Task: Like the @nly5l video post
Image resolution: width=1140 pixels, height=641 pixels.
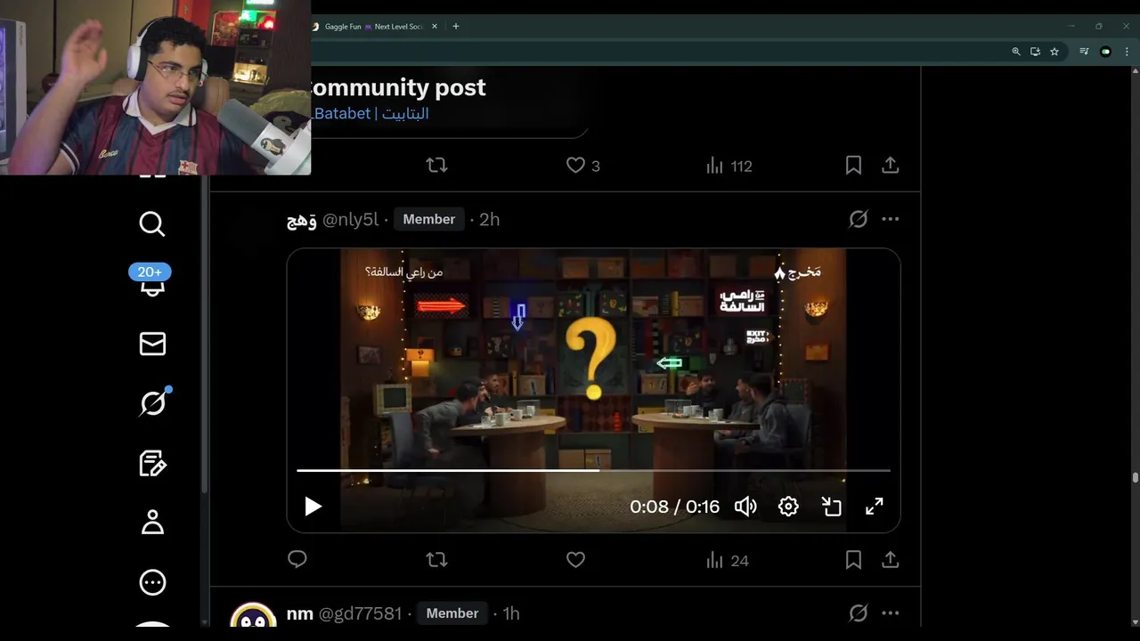Action: [x=576, y=560]
